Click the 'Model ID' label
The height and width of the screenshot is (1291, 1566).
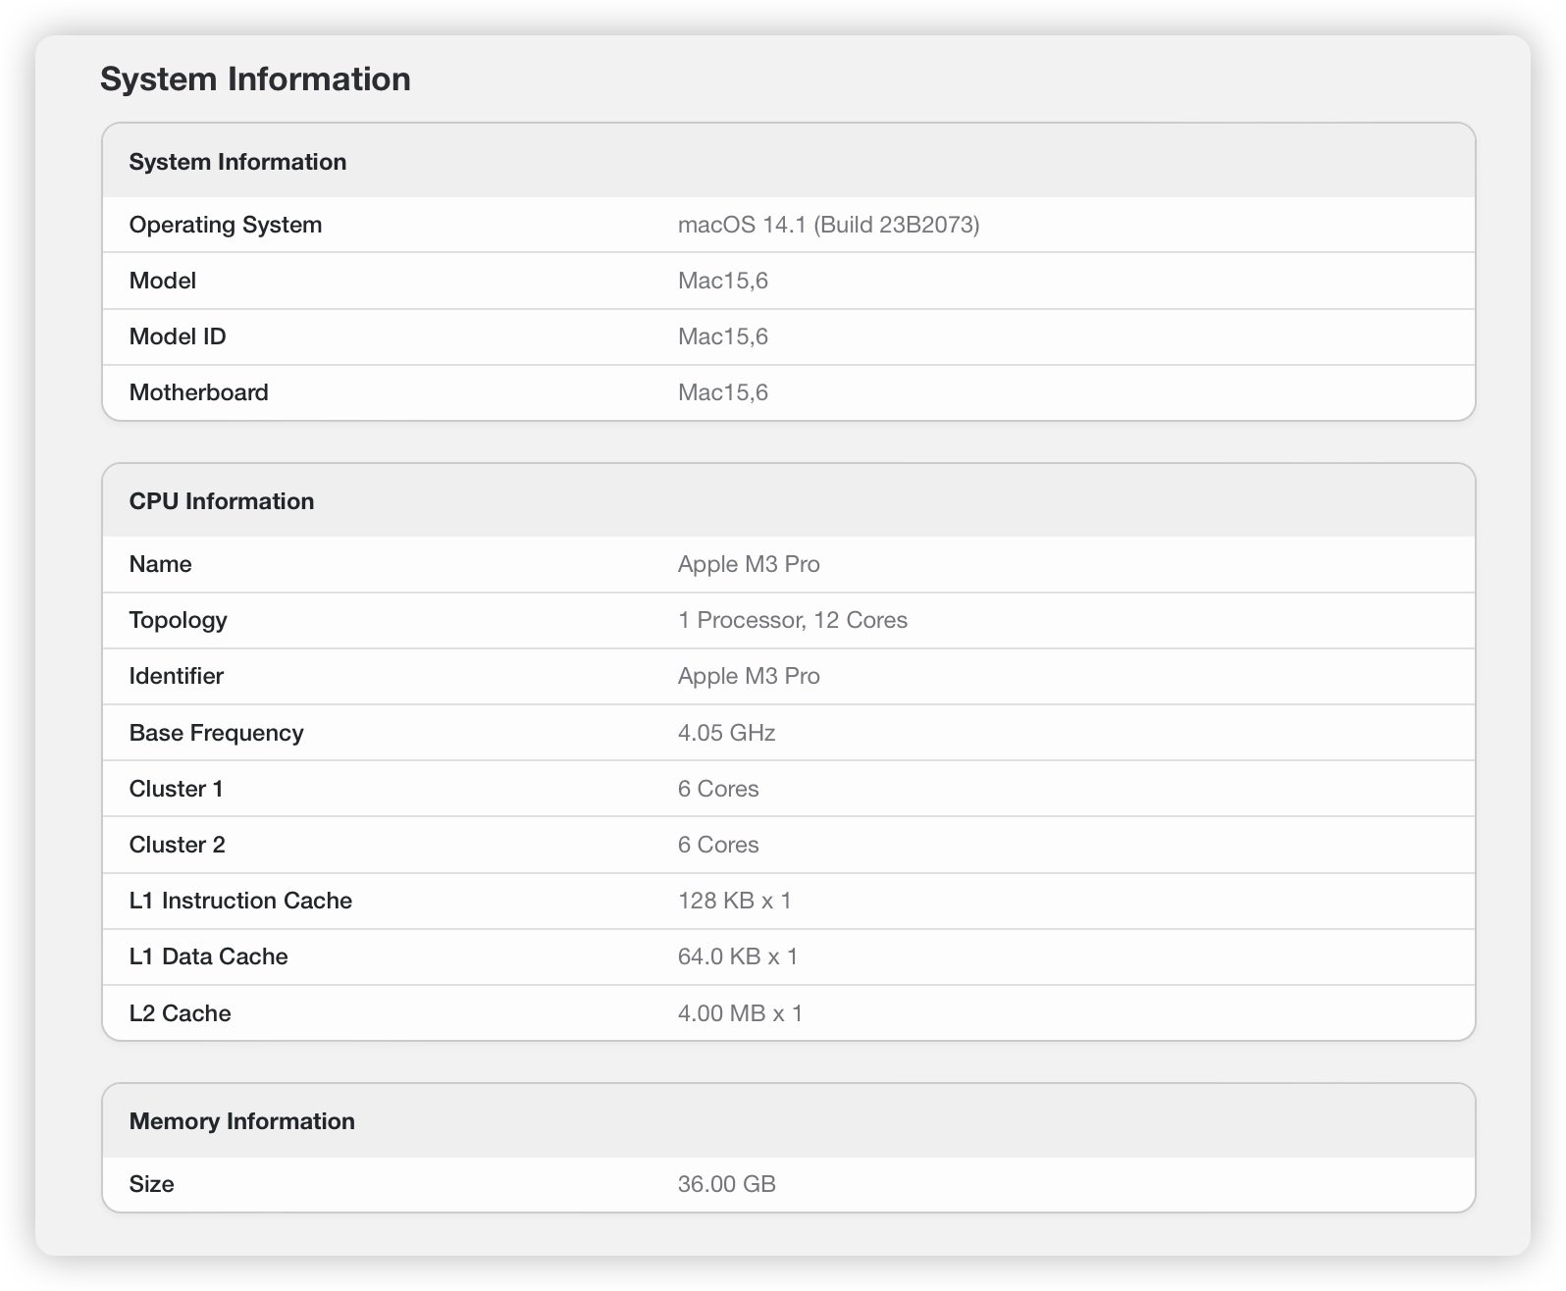(x=178, y=336)
